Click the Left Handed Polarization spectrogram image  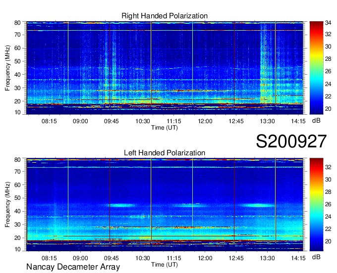[x=165, y=205]
